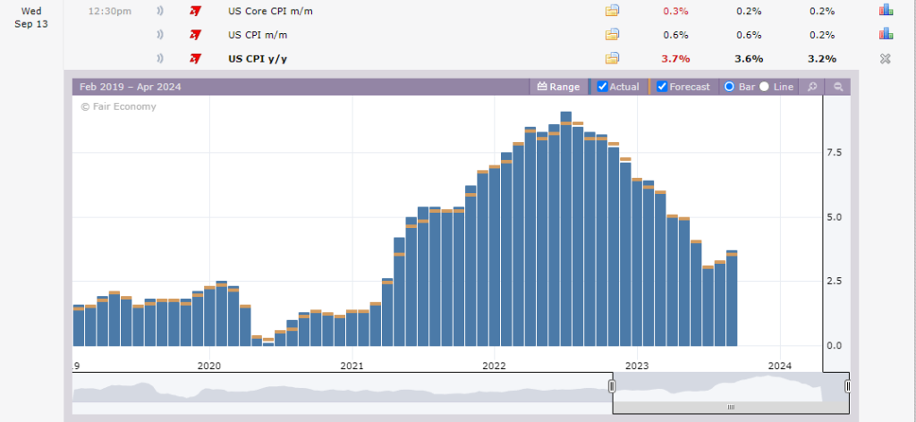Image resolution: width=916 pixels, height=422 pixels.
Task: Click the navigator scrollbar grip
Action: (x=730, y=408)
